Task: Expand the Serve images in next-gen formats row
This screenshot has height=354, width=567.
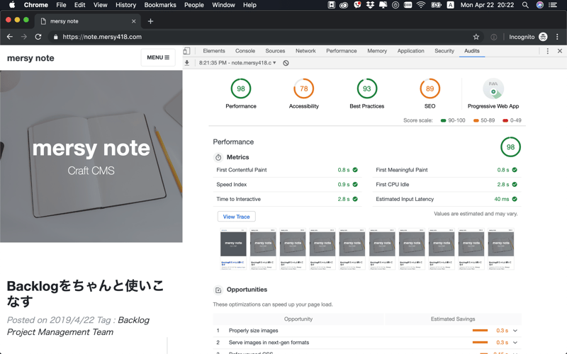Action: coord(515,343)
